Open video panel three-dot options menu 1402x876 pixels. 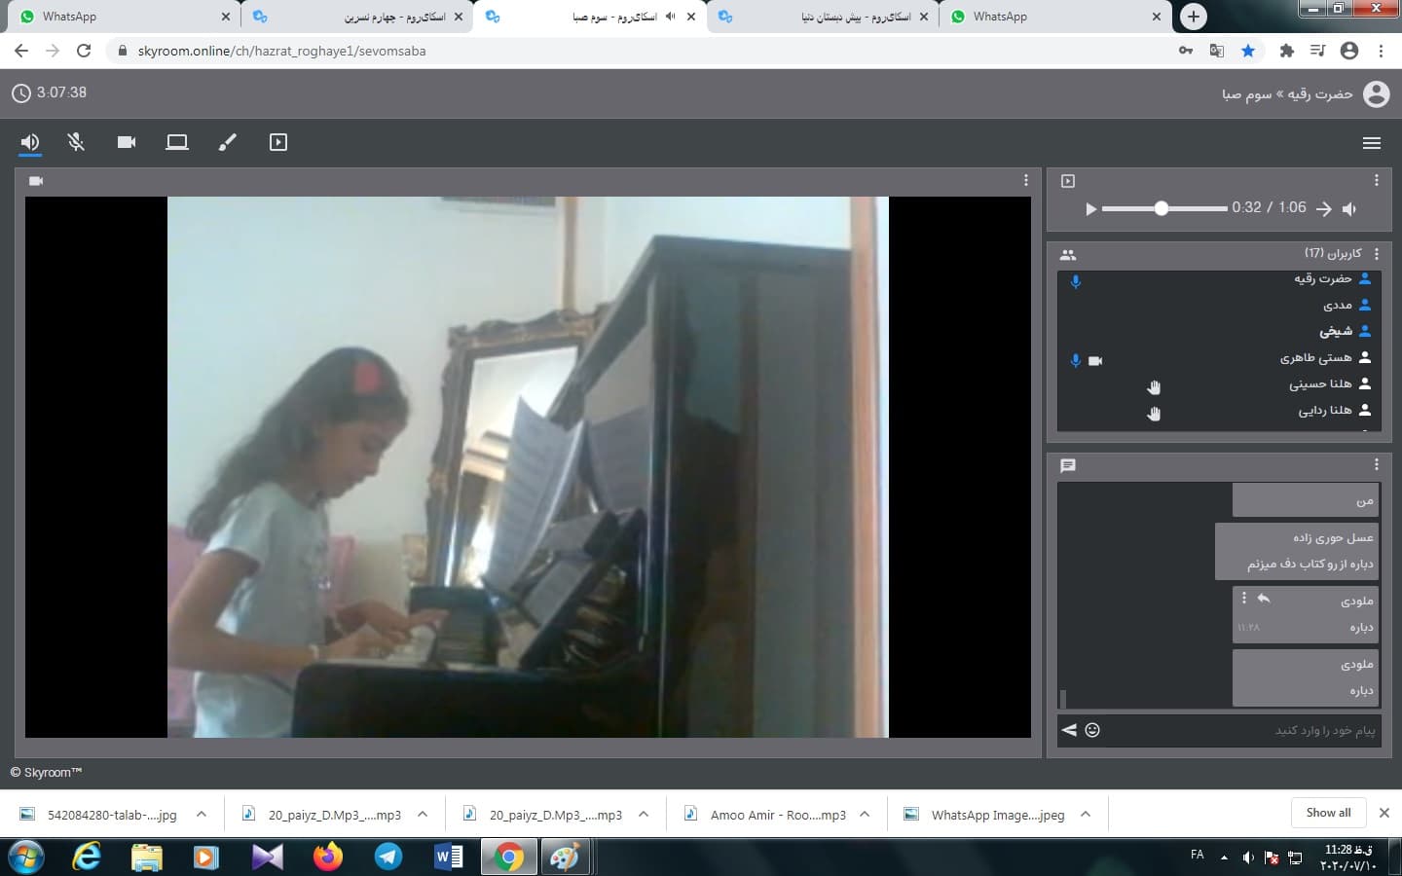[x=1025, y=180]
